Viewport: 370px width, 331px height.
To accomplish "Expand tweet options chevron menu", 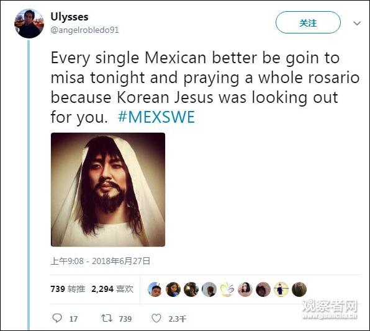I will click(x=357, y=24).
